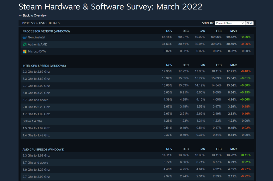The height and width of the screenshot is (181, 273).
Task: Go back via << Back to Overview link
Action: [x=33, y=15]
